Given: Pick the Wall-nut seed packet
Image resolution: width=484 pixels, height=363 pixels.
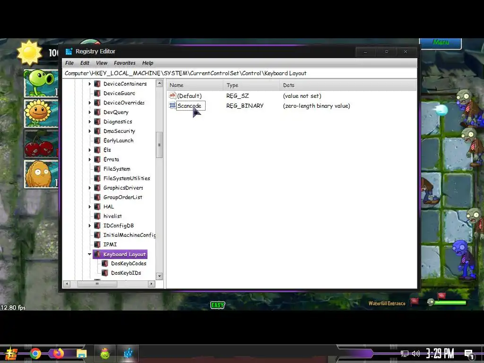Looking at the screenshot, I should click(41, 174).
